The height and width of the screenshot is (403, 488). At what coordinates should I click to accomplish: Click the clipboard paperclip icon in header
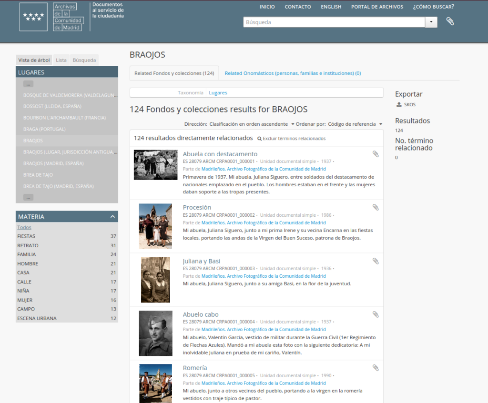click(x=450, y=21)
